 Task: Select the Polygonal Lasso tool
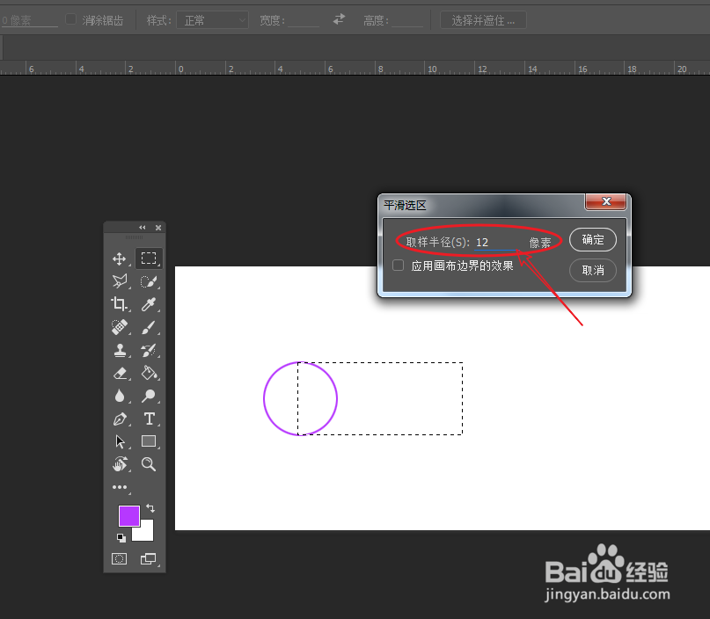(120, 281)
